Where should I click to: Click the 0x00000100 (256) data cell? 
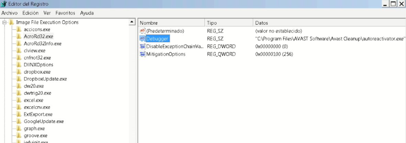point(274,54)
